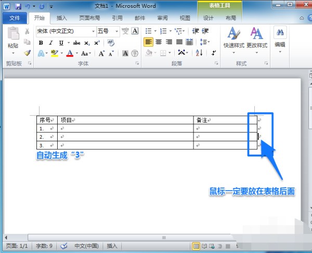The height and width of the screenshot is (253, 312).
Task: Click the 字数: 9 word count indicator
Action: [x=42, y=246]
